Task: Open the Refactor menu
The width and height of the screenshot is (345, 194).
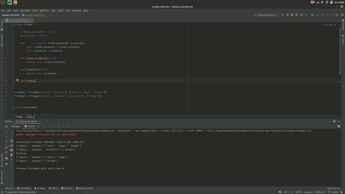Action: click(x=44, y=11)
